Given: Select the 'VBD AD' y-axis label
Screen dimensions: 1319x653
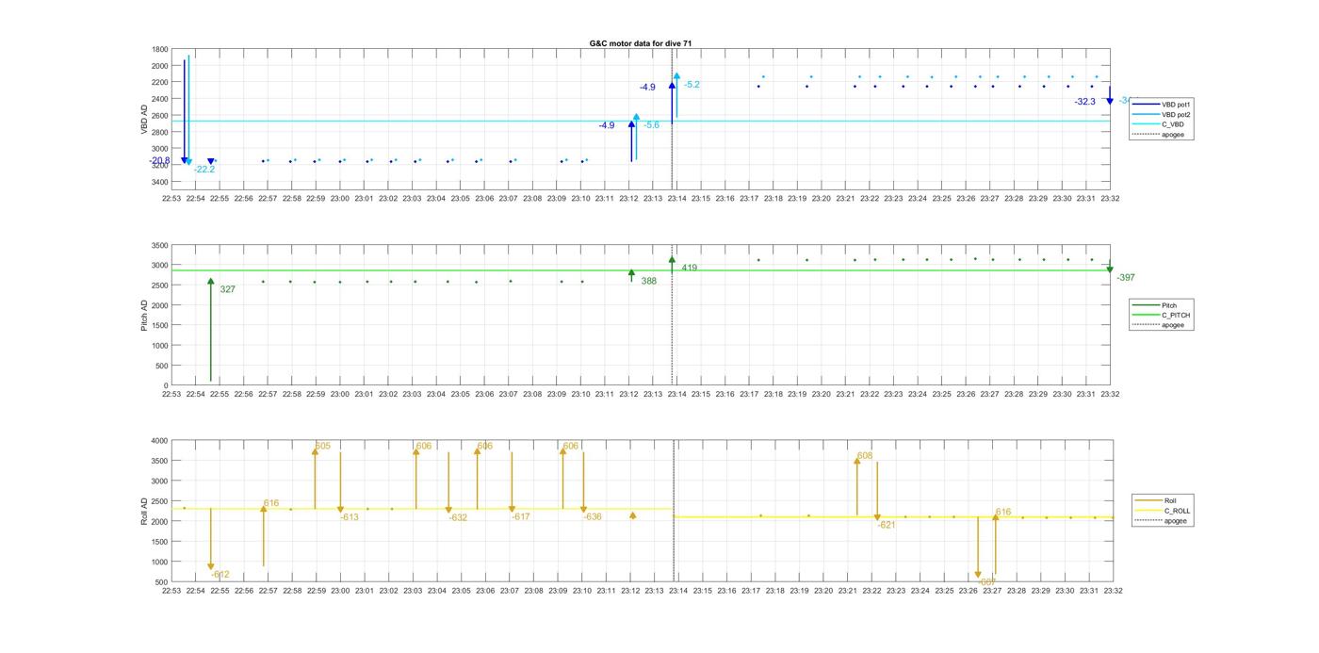Looking at the screenshot, I should pos(145,118).
